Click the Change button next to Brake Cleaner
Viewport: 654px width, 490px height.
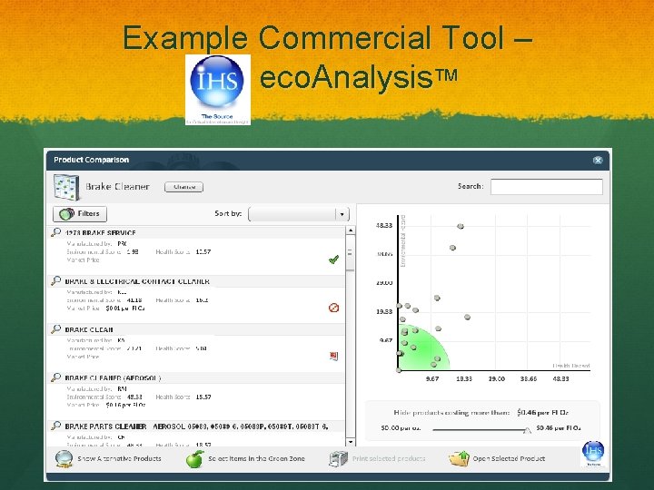pos(183,187)
